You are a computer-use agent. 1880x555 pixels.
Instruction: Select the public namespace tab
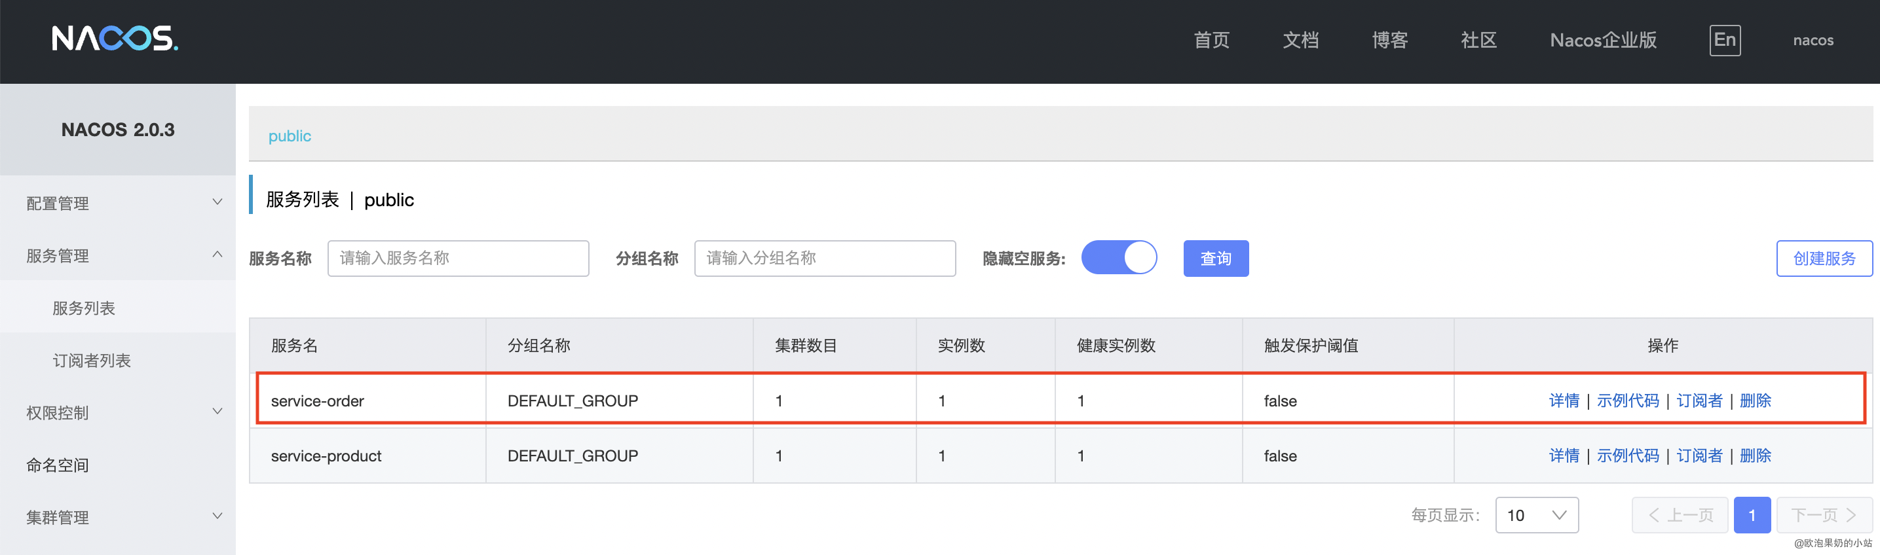[x=290, y=135]
